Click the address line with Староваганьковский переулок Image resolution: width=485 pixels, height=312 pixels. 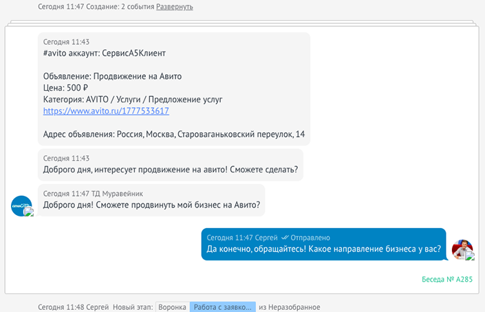coord(174,134)
